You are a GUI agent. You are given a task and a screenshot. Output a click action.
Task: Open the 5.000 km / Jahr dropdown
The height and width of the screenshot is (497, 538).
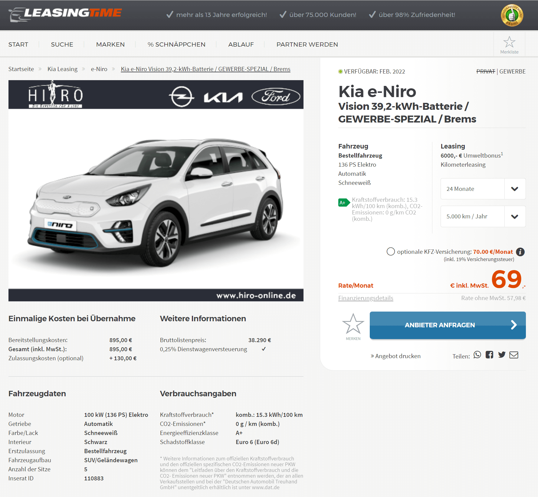483,216
